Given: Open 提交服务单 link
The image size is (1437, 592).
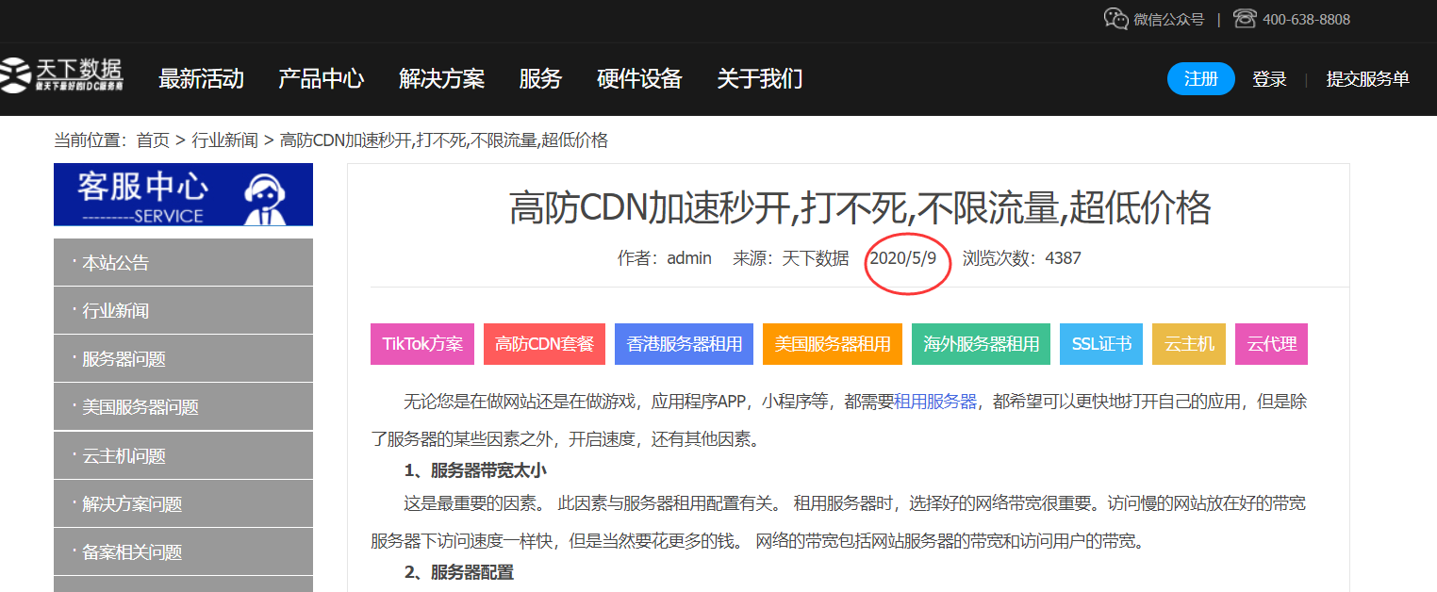Looking at the screenshot, I should pos(1367,79).
